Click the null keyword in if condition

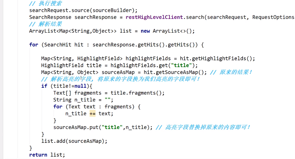point(80,86)
